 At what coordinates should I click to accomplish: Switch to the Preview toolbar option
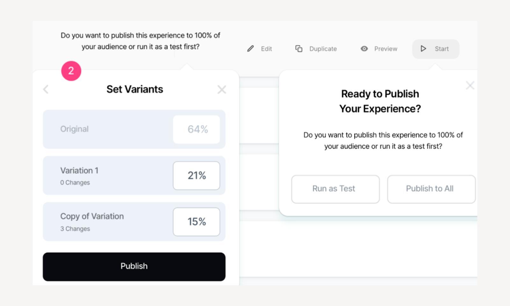[x=385, y=49]
